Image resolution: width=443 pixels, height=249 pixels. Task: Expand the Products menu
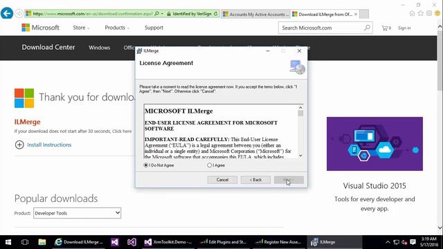117,28
